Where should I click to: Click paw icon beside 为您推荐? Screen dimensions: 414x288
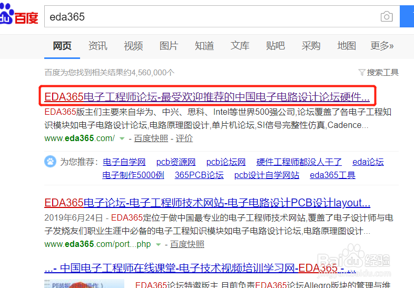coord(50,162)
